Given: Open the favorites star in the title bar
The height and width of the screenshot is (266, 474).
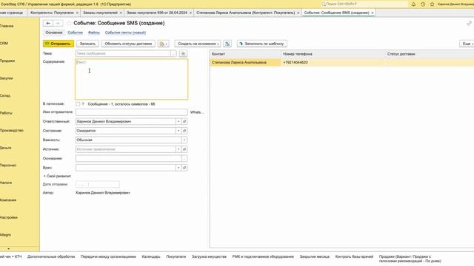Looking at the screenshot, I should tap(433, 4).
